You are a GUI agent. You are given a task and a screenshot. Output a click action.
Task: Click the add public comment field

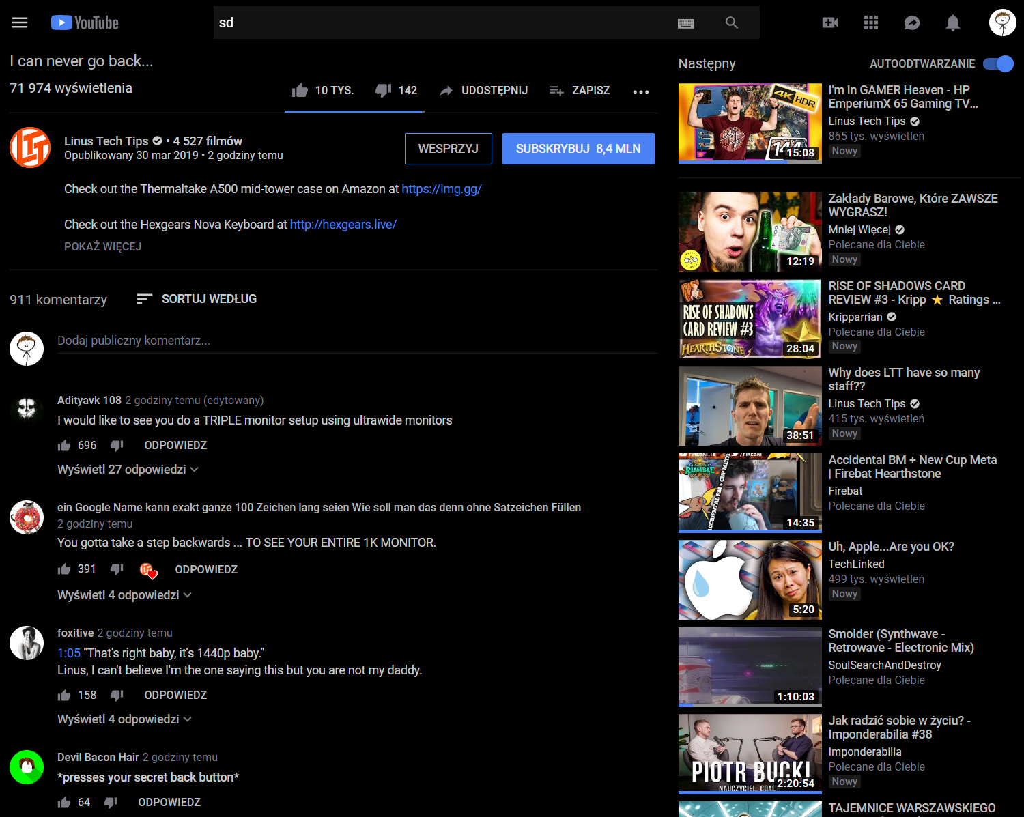(358, 341)
